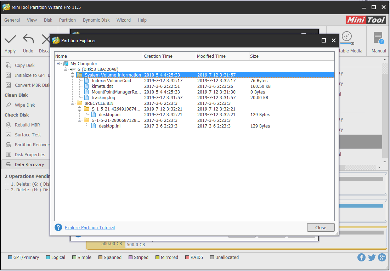The width and height of the screenshot is (390, 271).
Task: Click the Disk Properties icon
Action: coord(9,154)
